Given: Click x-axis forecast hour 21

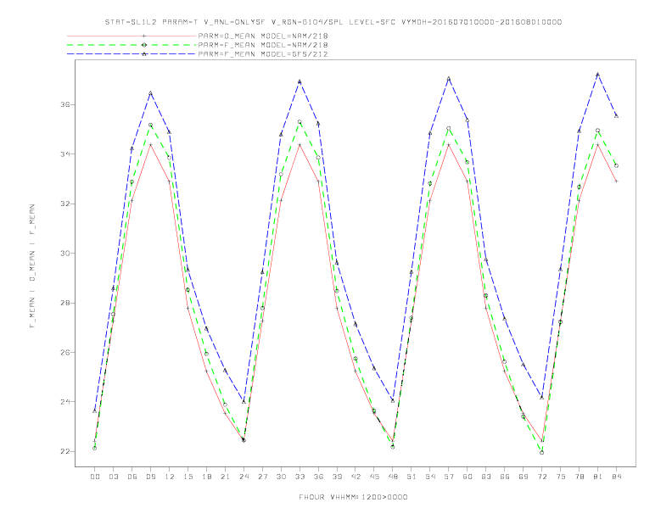Looking at the screenshot, I should point(225,477).
